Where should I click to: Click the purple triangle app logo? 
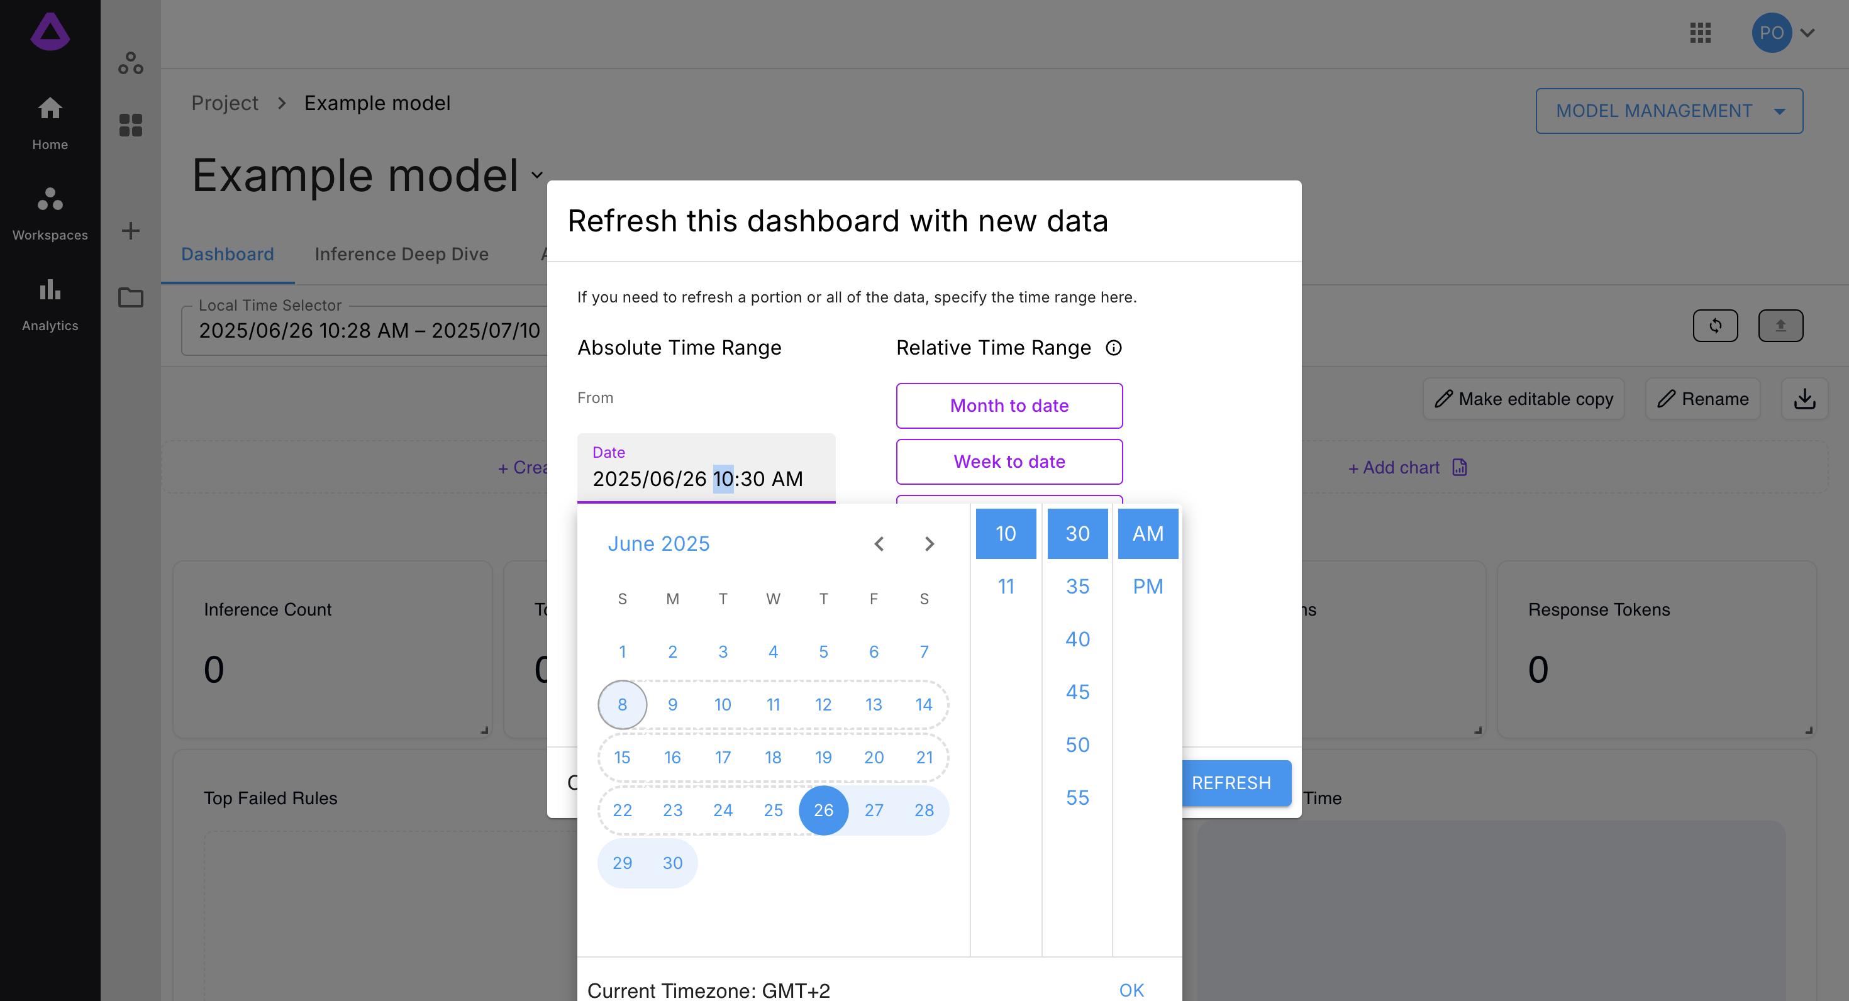pos(50,31)
